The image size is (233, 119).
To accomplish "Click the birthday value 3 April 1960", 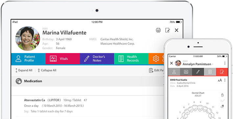I will [64, 39].
